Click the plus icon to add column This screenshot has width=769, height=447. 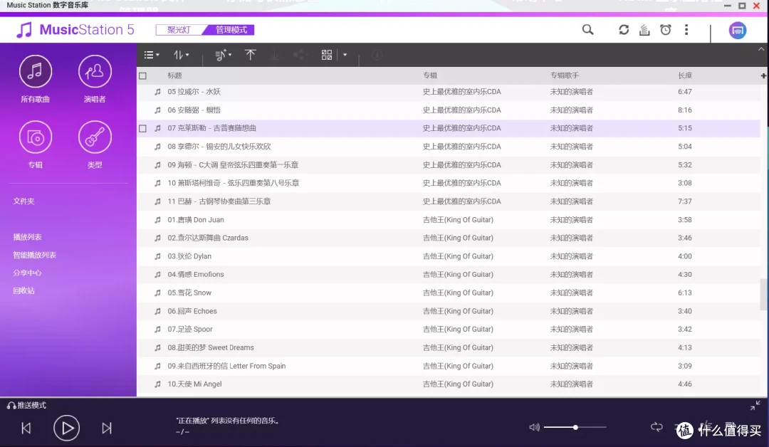tap(763, 75)
